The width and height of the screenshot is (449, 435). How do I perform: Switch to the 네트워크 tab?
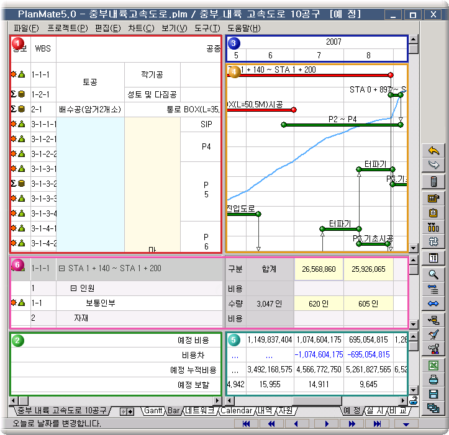click(200, 411)
